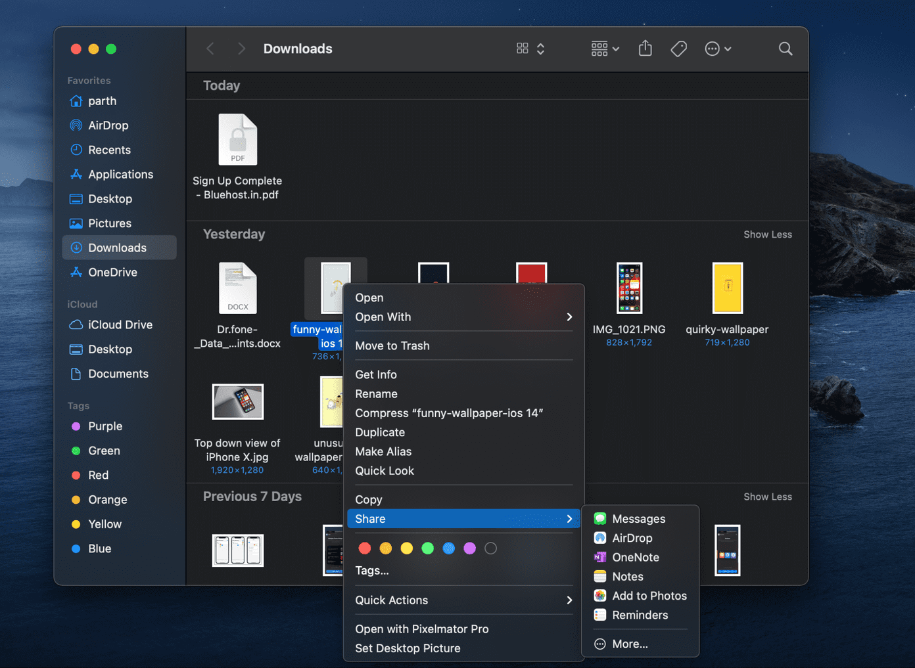Choose Open with Pixelmator Pro
915x668 pixels.
[463, 629]
